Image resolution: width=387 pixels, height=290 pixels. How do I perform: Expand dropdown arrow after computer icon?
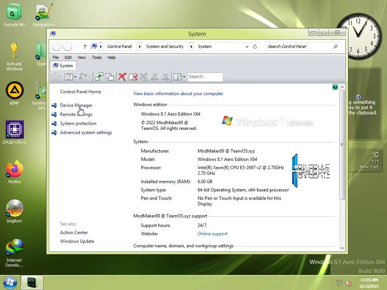[x=101, y=46]
